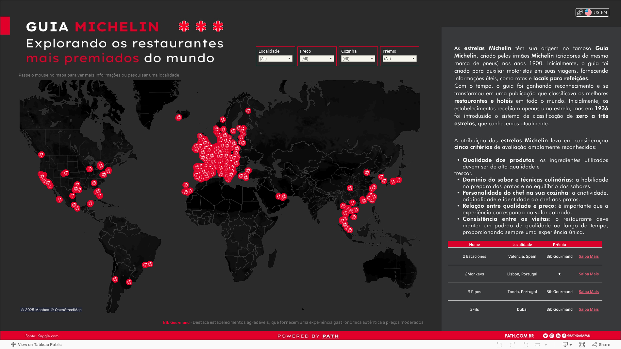Click the Prêmio column header in table
Viewport: 621px width, 349px height.
(559, 245)
